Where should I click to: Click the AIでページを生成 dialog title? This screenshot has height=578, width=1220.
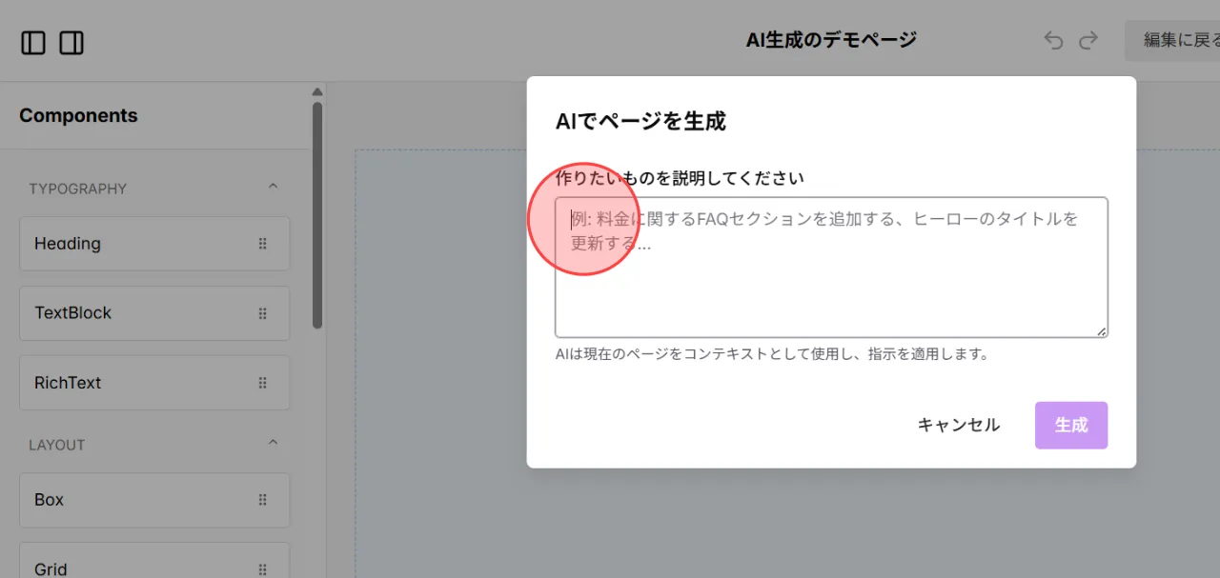point(640,121)
